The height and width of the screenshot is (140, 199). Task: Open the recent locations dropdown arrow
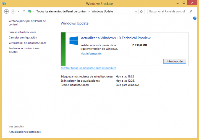pos(19,11)
